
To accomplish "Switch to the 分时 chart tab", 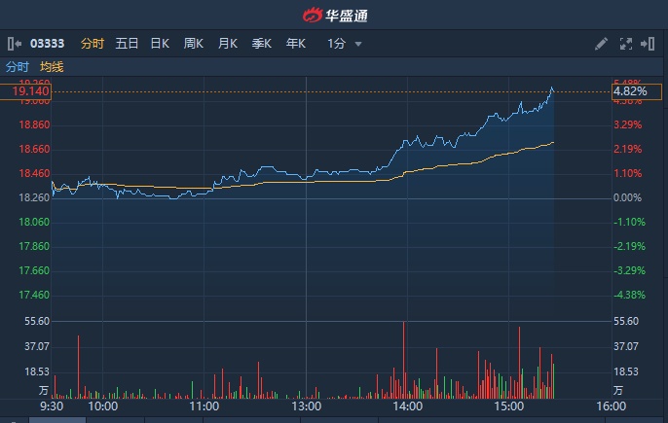I will tap(92, 44).
